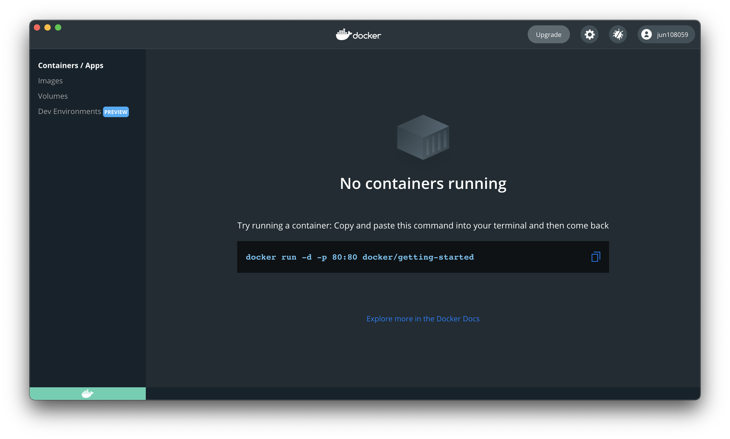Switch to Containers / Apps section
Viewport: 730px width, 439px height.
(x=71, y=65)
